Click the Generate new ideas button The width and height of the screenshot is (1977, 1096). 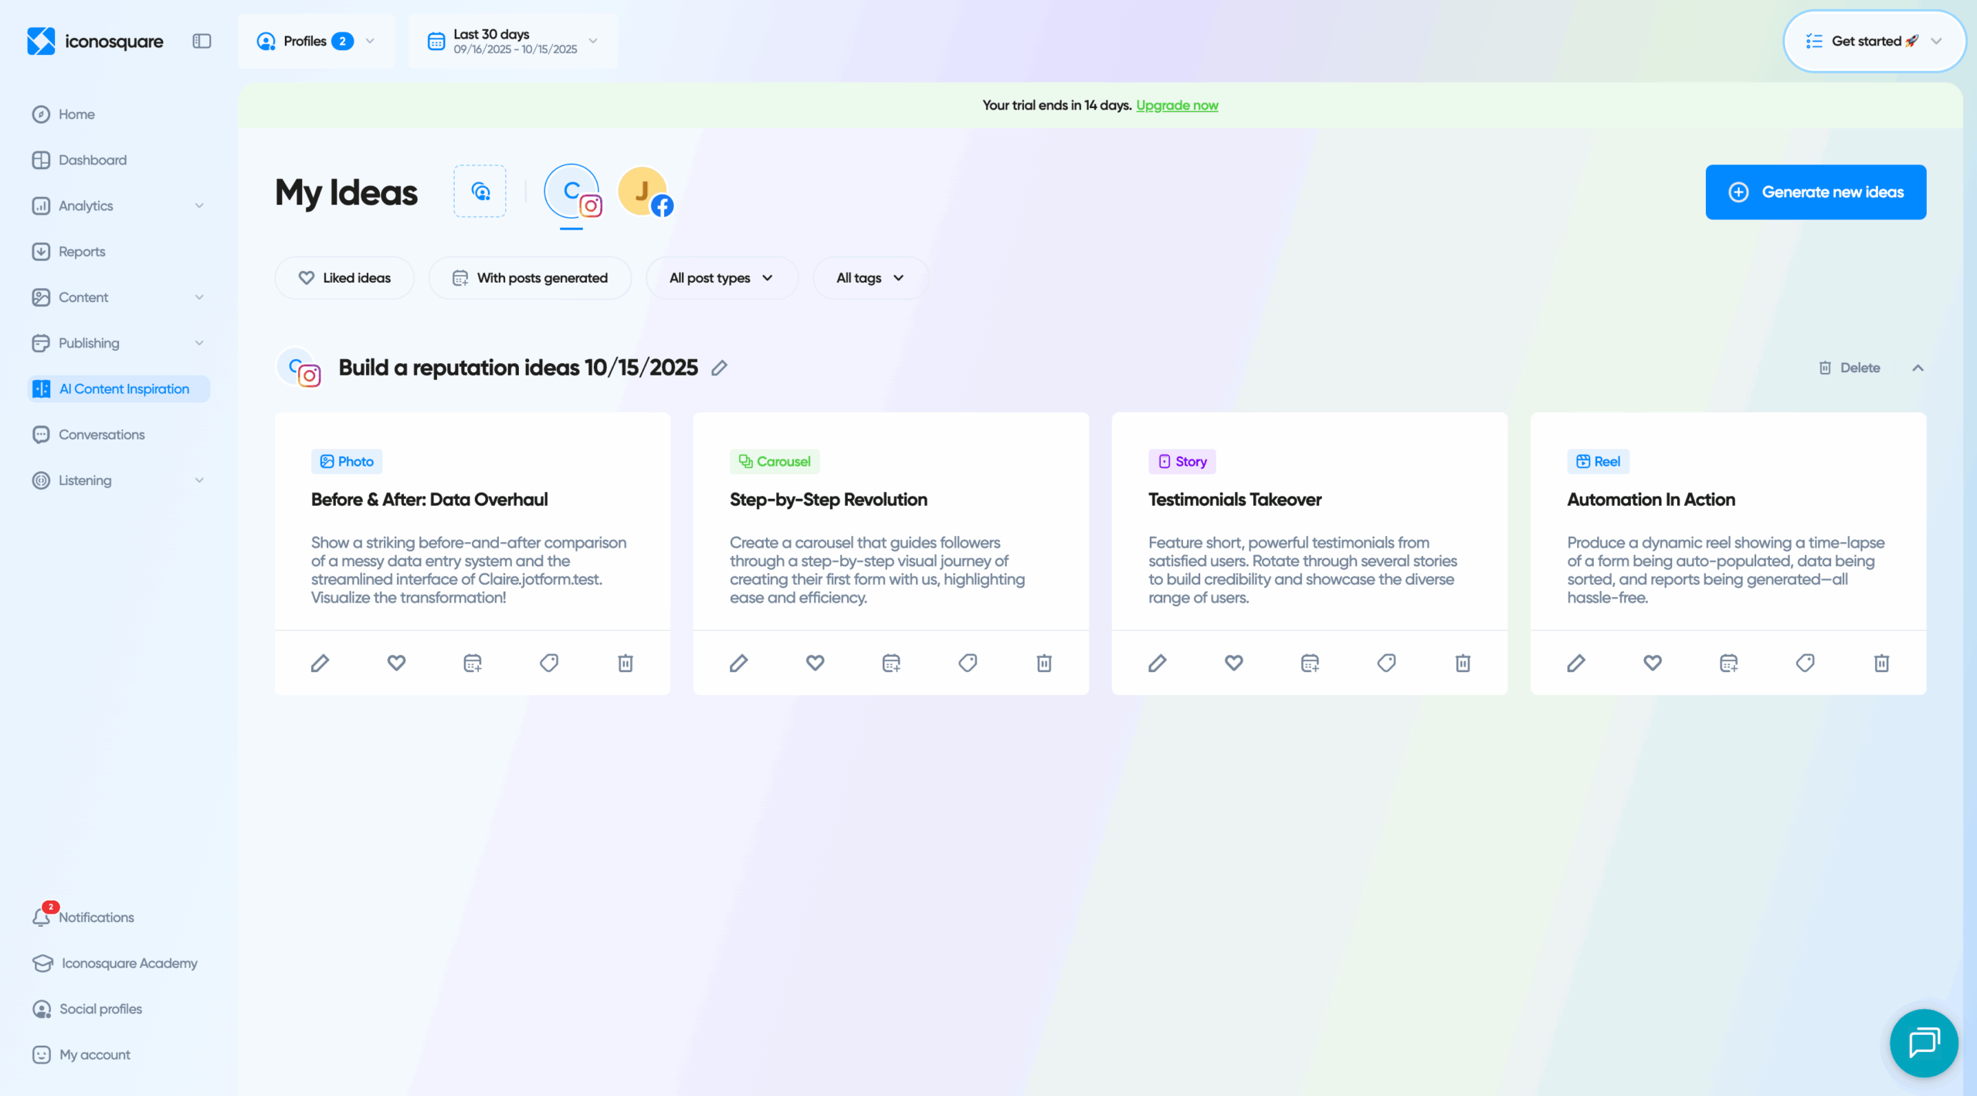click(x=1816, y=192)
